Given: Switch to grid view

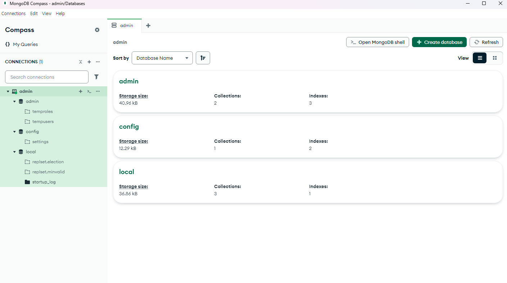Looking at the screenshot, I should (x=495, y=58).
